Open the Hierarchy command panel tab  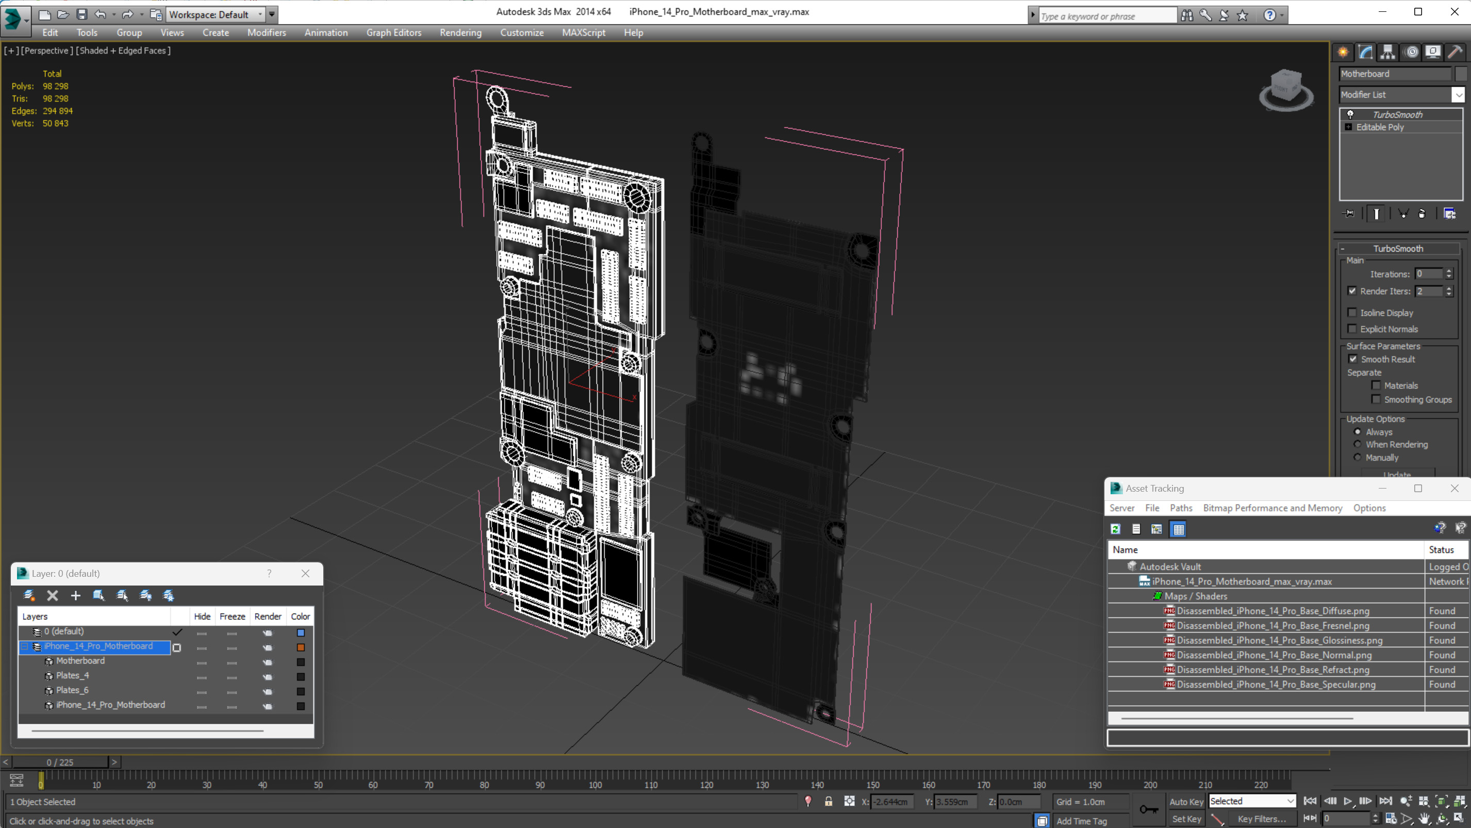coord(1387,52)
